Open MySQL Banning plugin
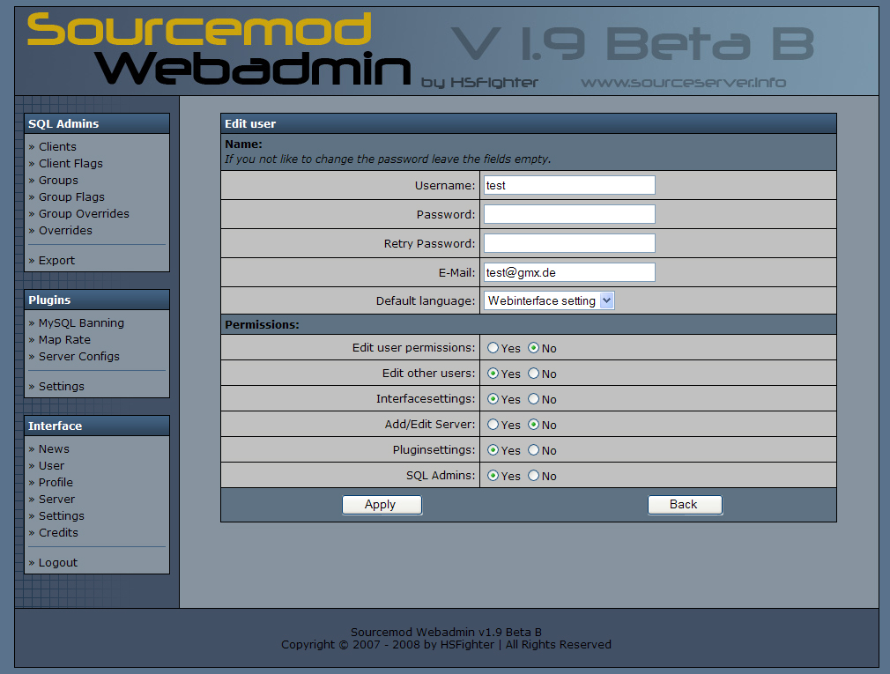 pyautogui.click(x=81, y=322)
